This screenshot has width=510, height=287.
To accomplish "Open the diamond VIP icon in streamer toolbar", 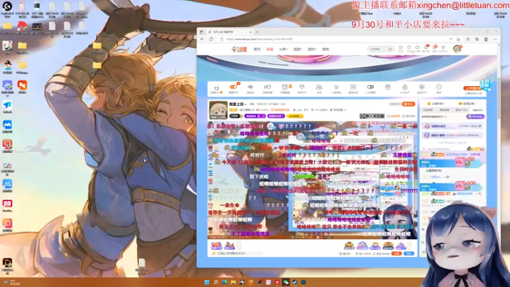I will pyautogui.click(x=302, y=87).
